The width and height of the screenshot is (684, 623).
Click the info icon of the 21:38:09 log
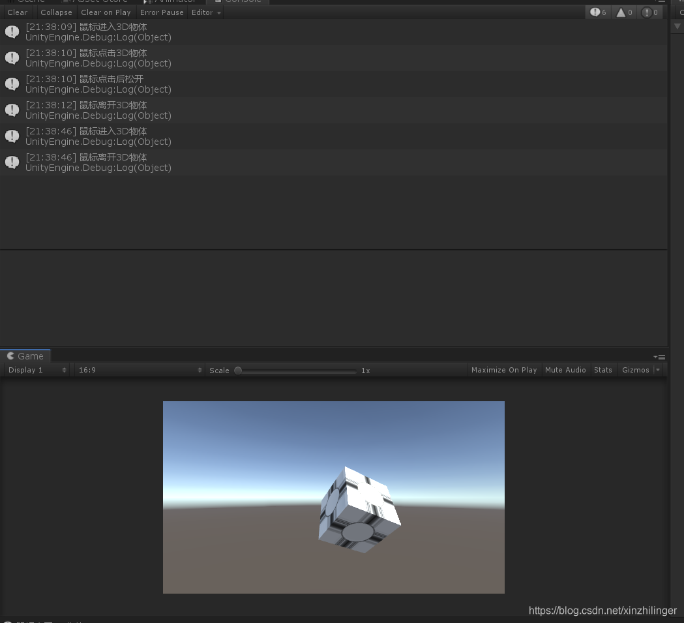pyautogui.click(x=12, y=31)
